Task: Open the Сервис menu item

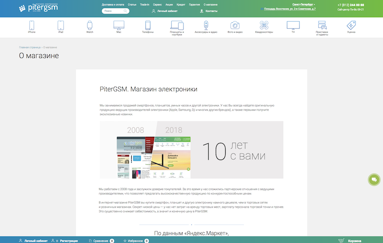Action: pyautogui.click(x=157, y=4)
